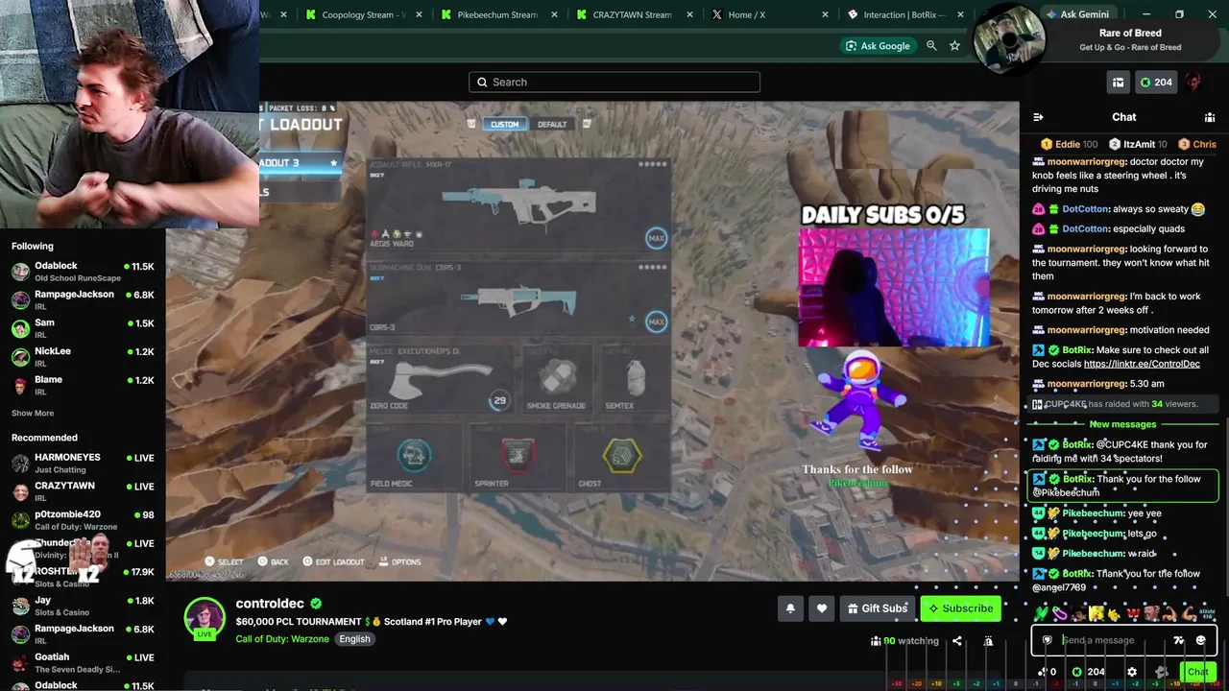
Task: Switch to the Pikebeechum Stream tab
Action: coord(500,14)
